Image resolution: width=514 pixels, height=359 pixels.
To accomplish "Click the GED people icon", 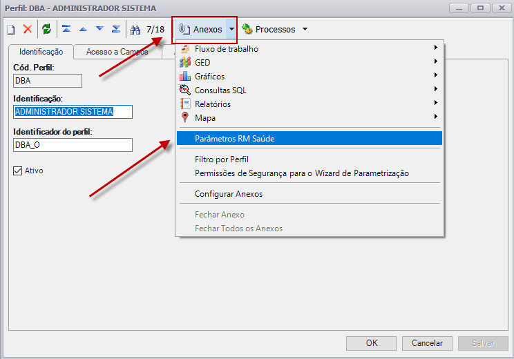I will (185, 62).
